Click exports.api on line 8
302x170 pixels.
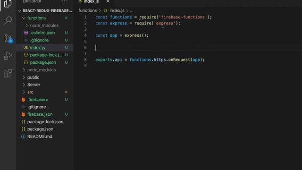(109, 60)
